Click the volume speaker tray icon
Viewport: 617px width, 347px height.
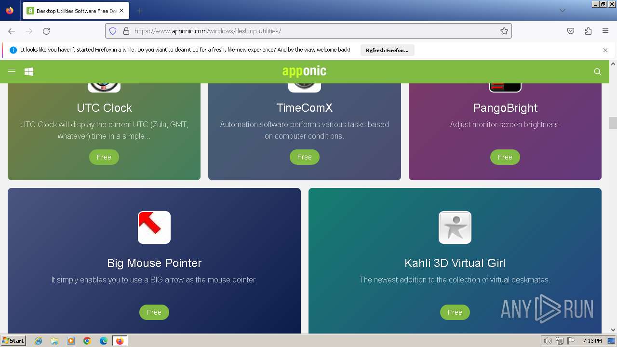click(548, 341)
